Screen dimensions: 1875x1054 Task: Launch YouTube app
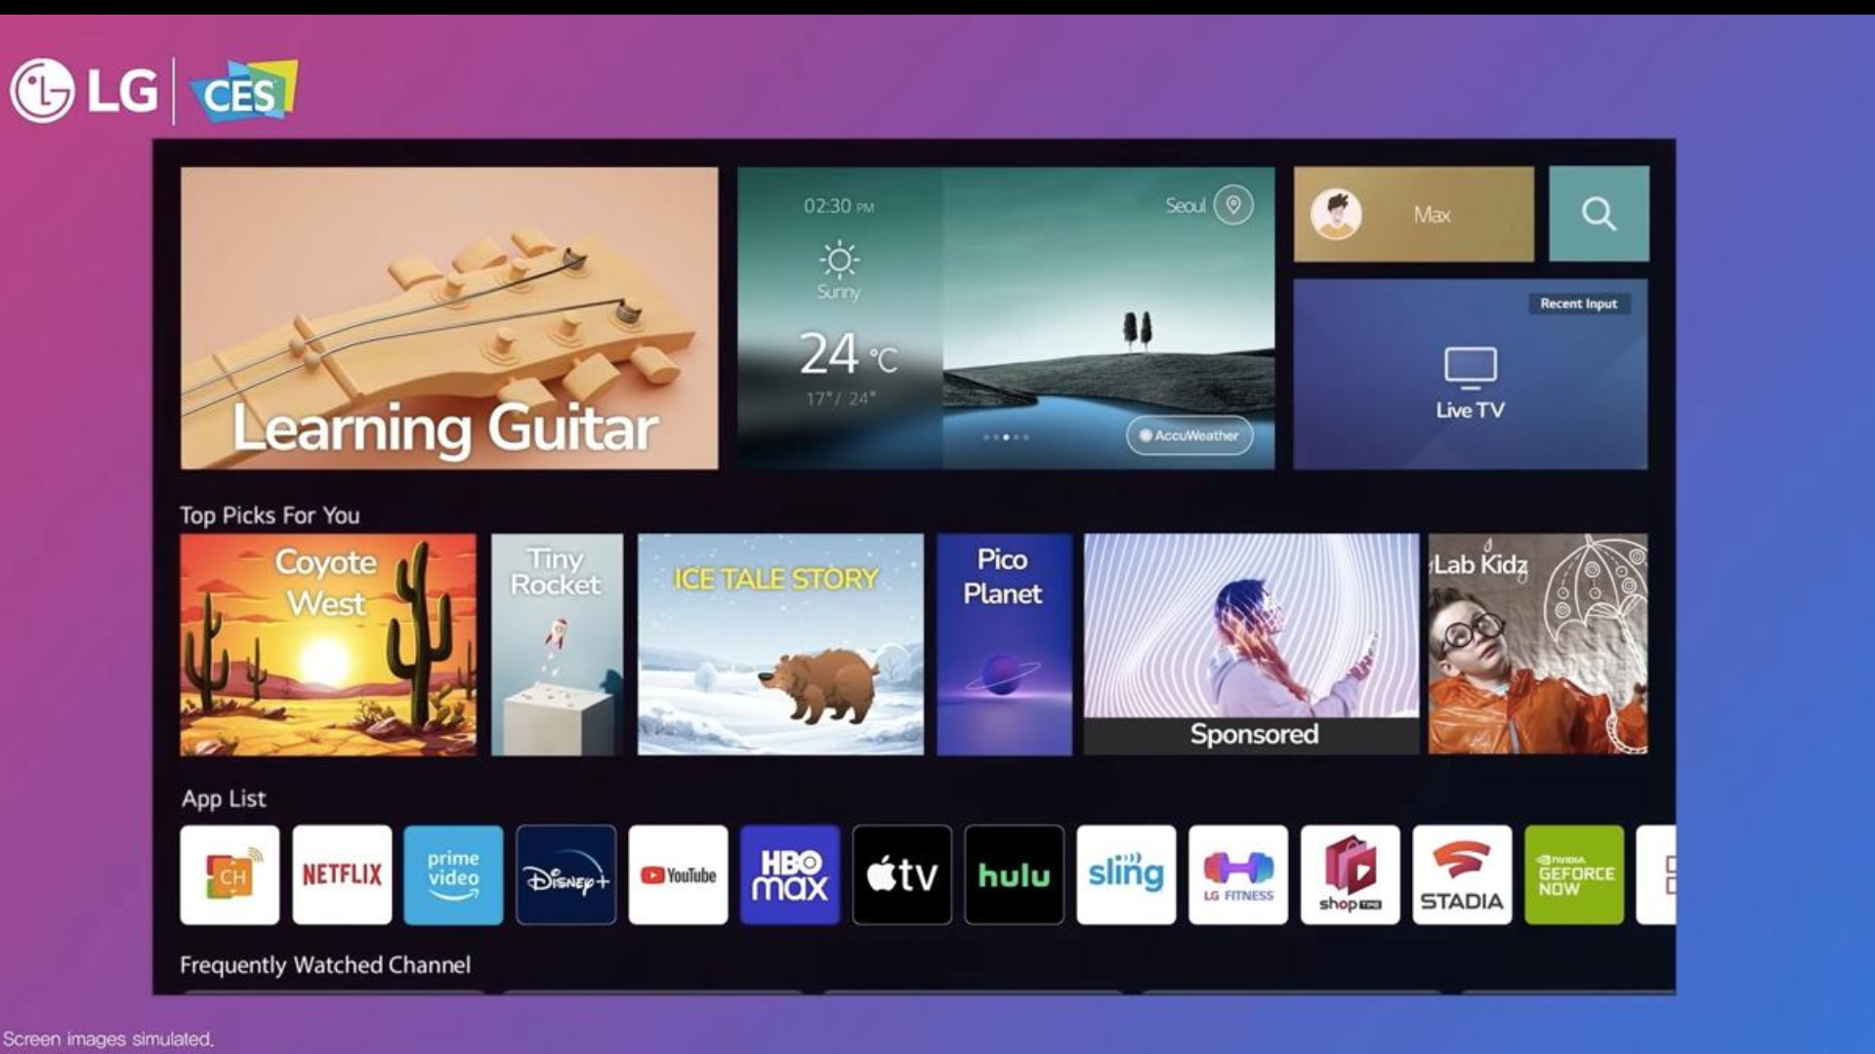676,873
